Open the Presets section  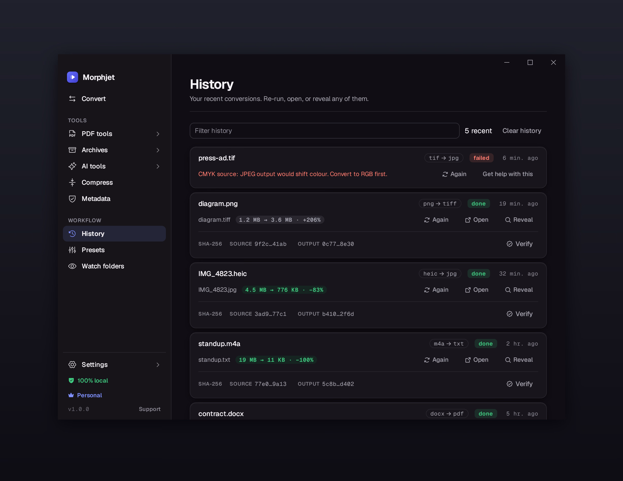[114, 250]
